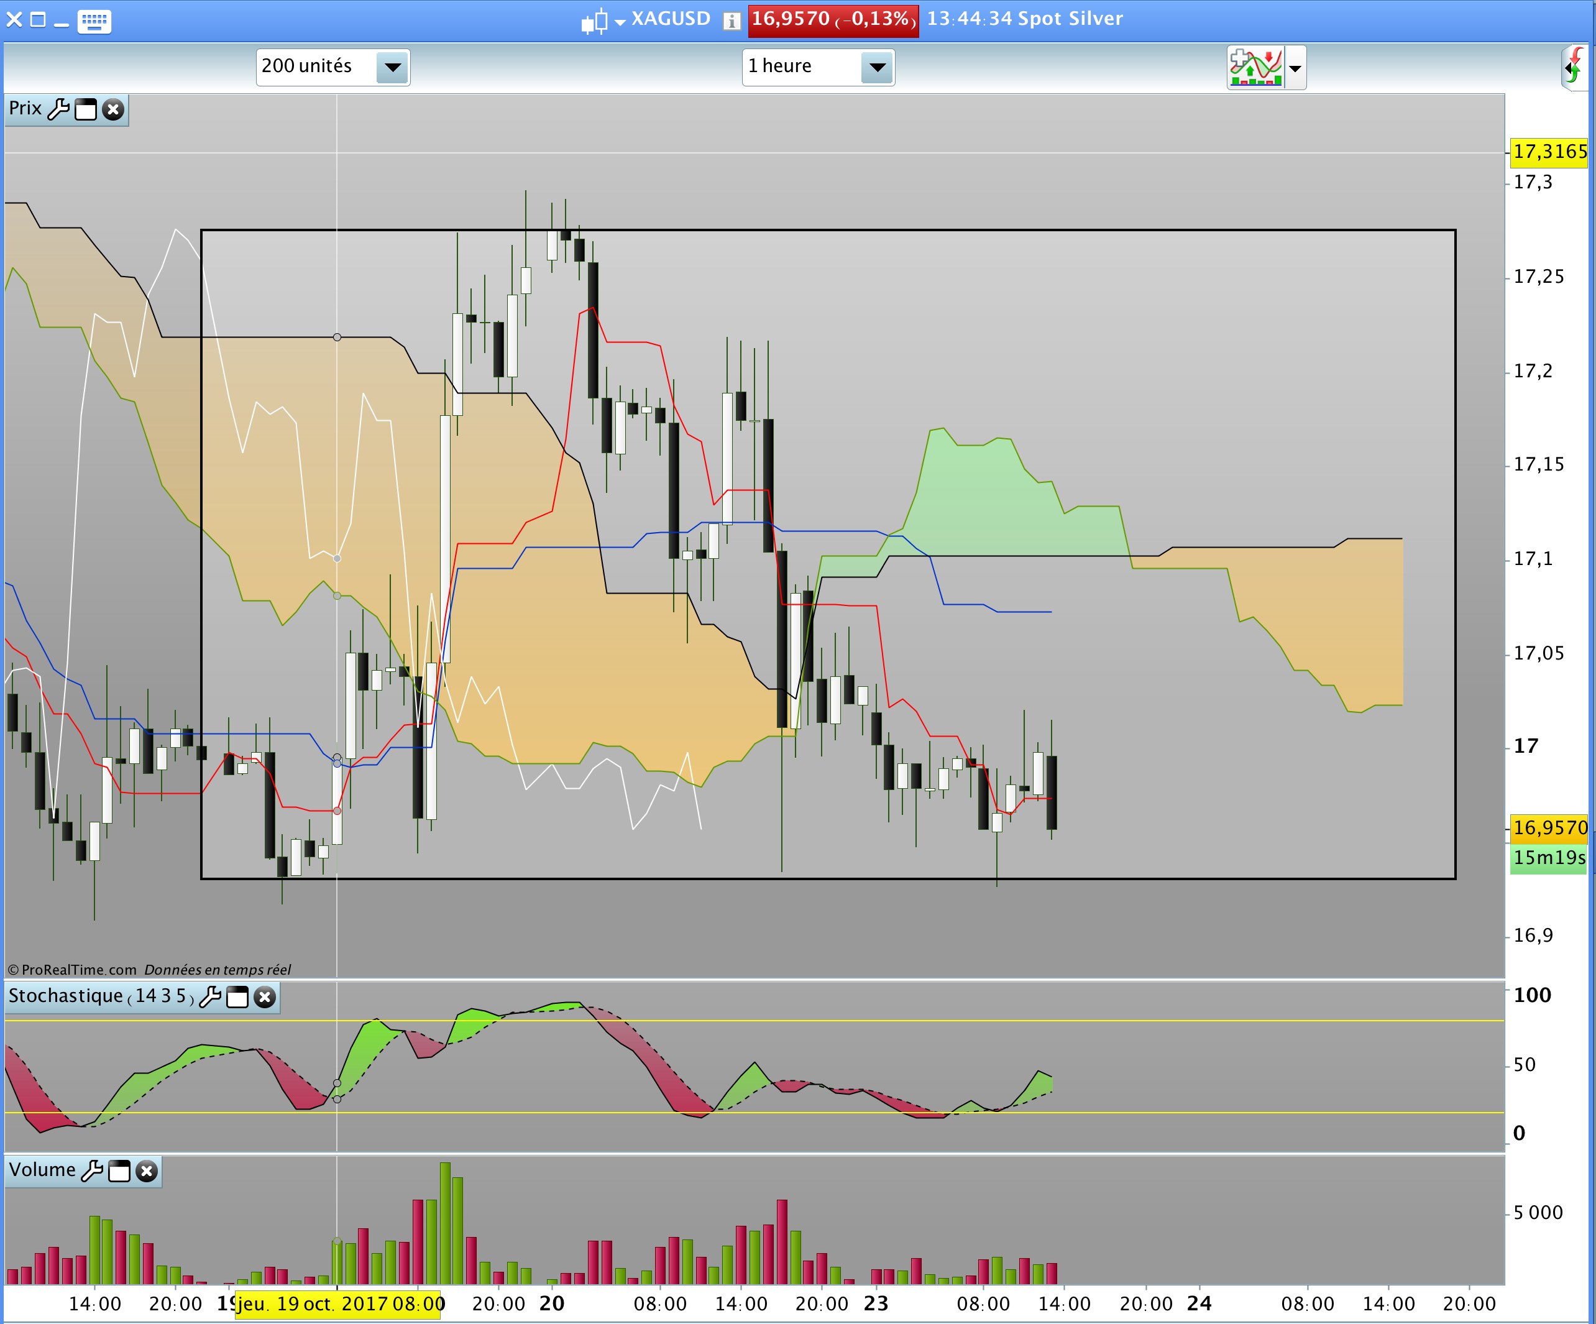The height and width of the screenshot is (1324, 1596).
Task: Expand arrow next to indicator icon
Action: pyautogui.click(x=1295, y=68)
